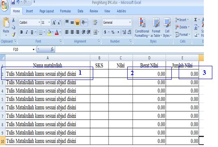Activate the Format Painter brush
This screenshot has height=147, width=218.
(x=13, y=34)
